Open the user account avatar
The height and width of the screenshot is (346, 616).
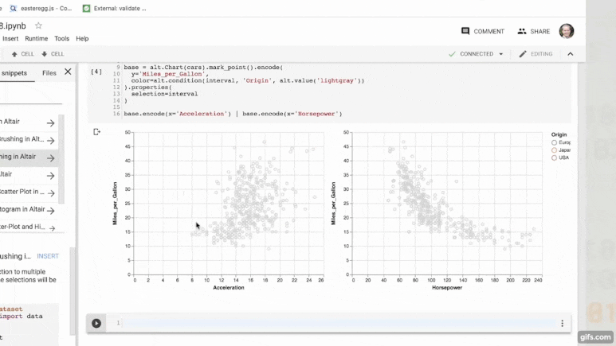[x=567, y=31]
